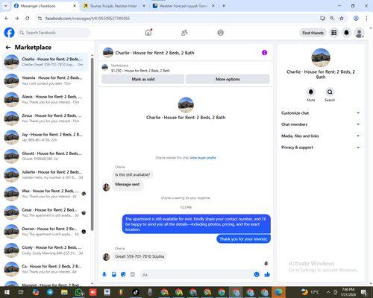Search in conversation using magnifier icon
This screenshot has height=298, width=373.
click(x=330, y=92)
